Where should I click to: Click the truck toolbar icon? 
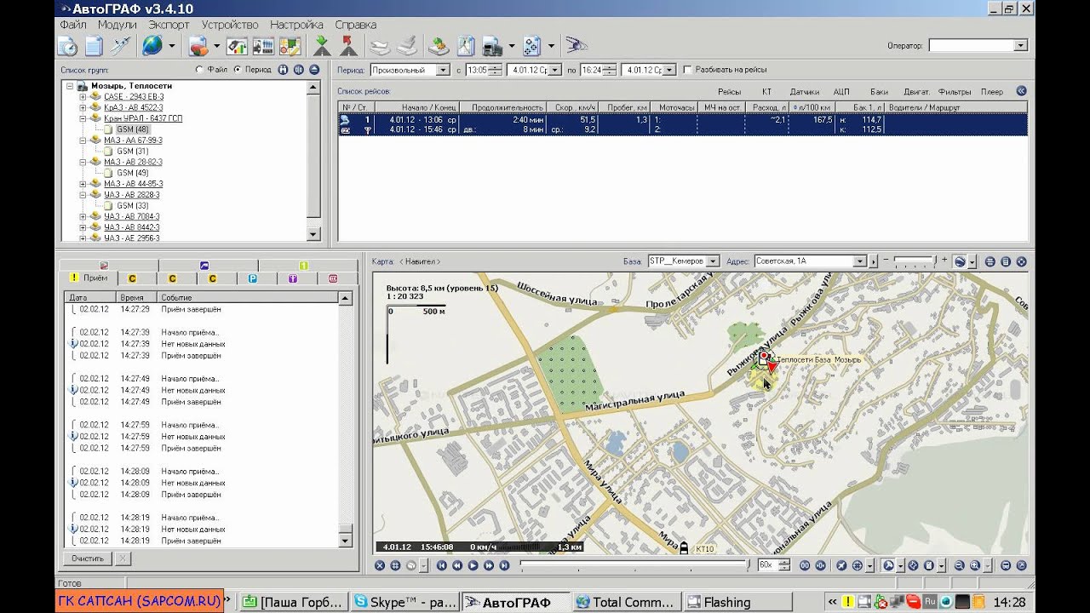click(x=493, y=45)
